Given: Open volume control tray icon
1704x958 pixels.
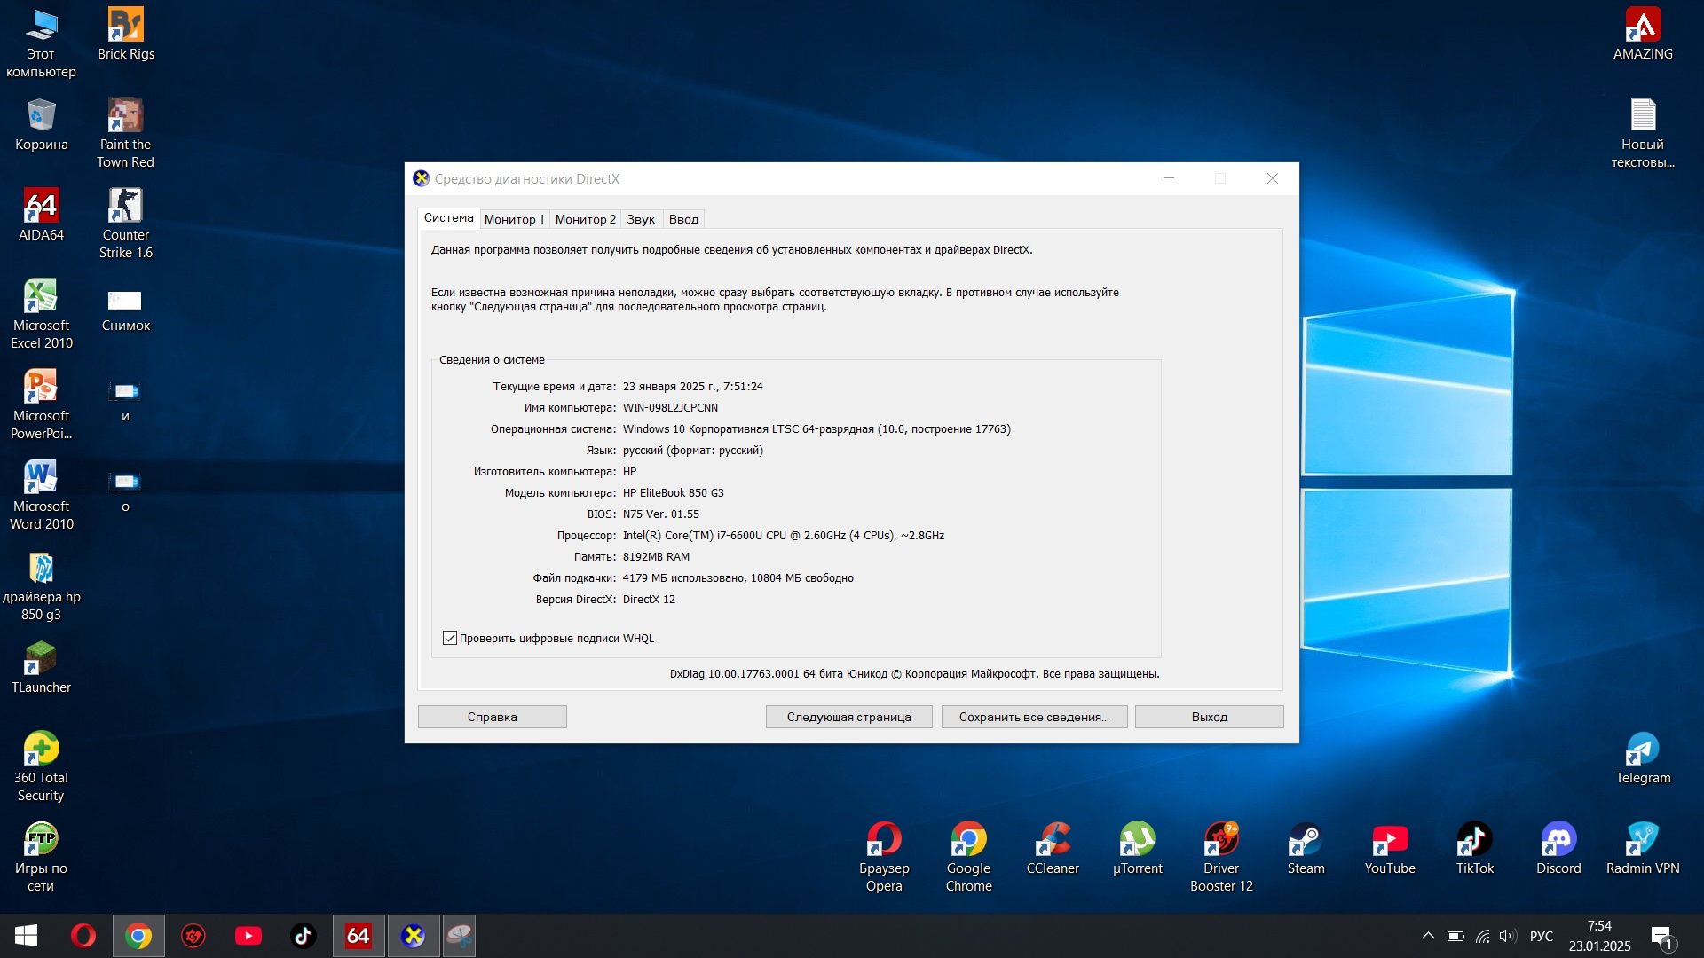Looking at the screenshot, I should (1508, 936).
